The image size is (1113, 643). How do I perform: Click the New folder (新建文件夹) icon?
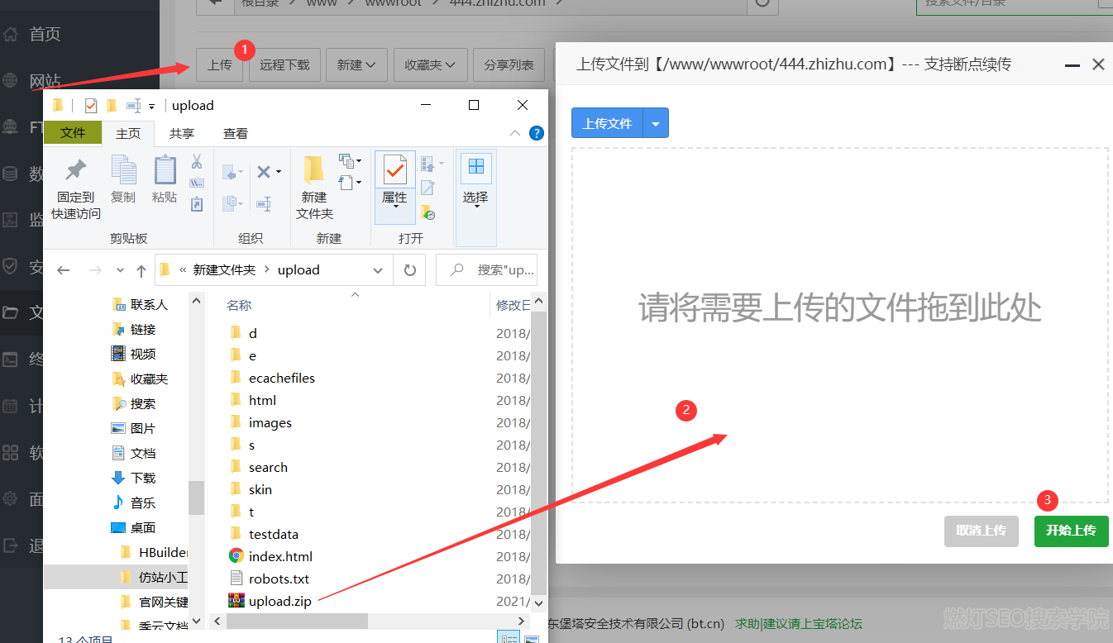point(313,170)
